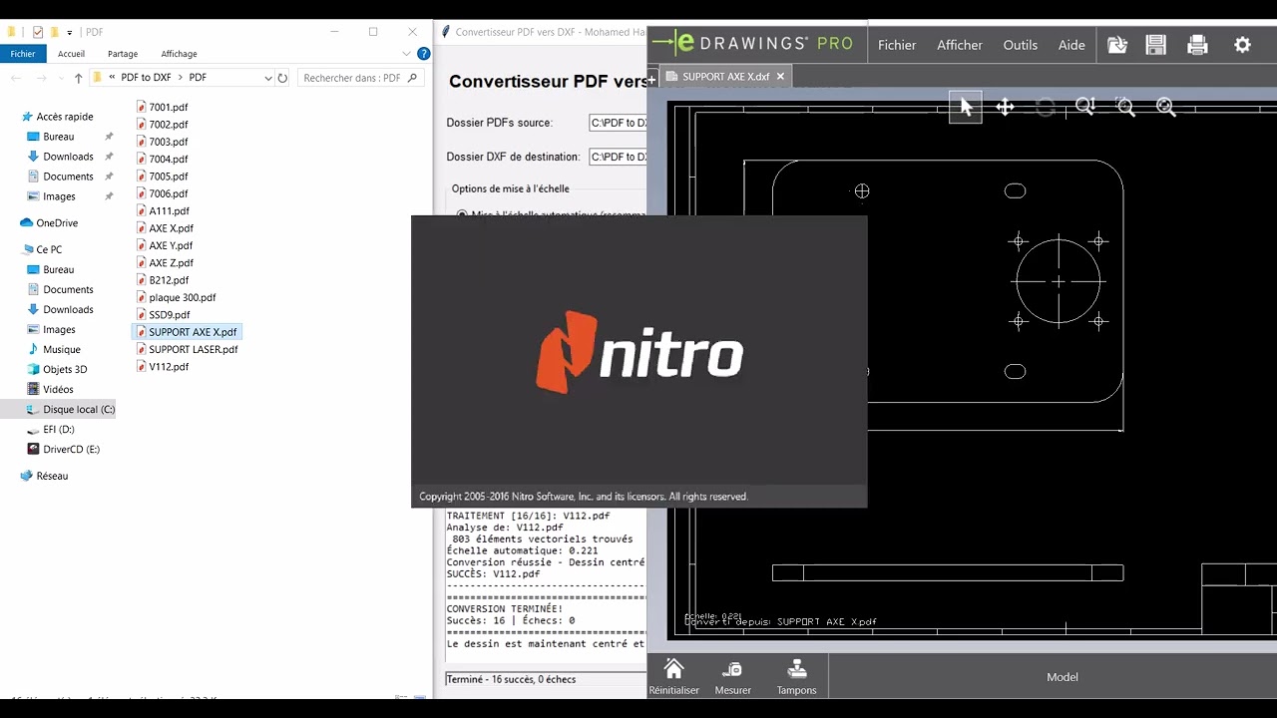Viewport: 1277px width, 718px height.
Task: Open DriverCD (E:) drive
Action: 64,449
